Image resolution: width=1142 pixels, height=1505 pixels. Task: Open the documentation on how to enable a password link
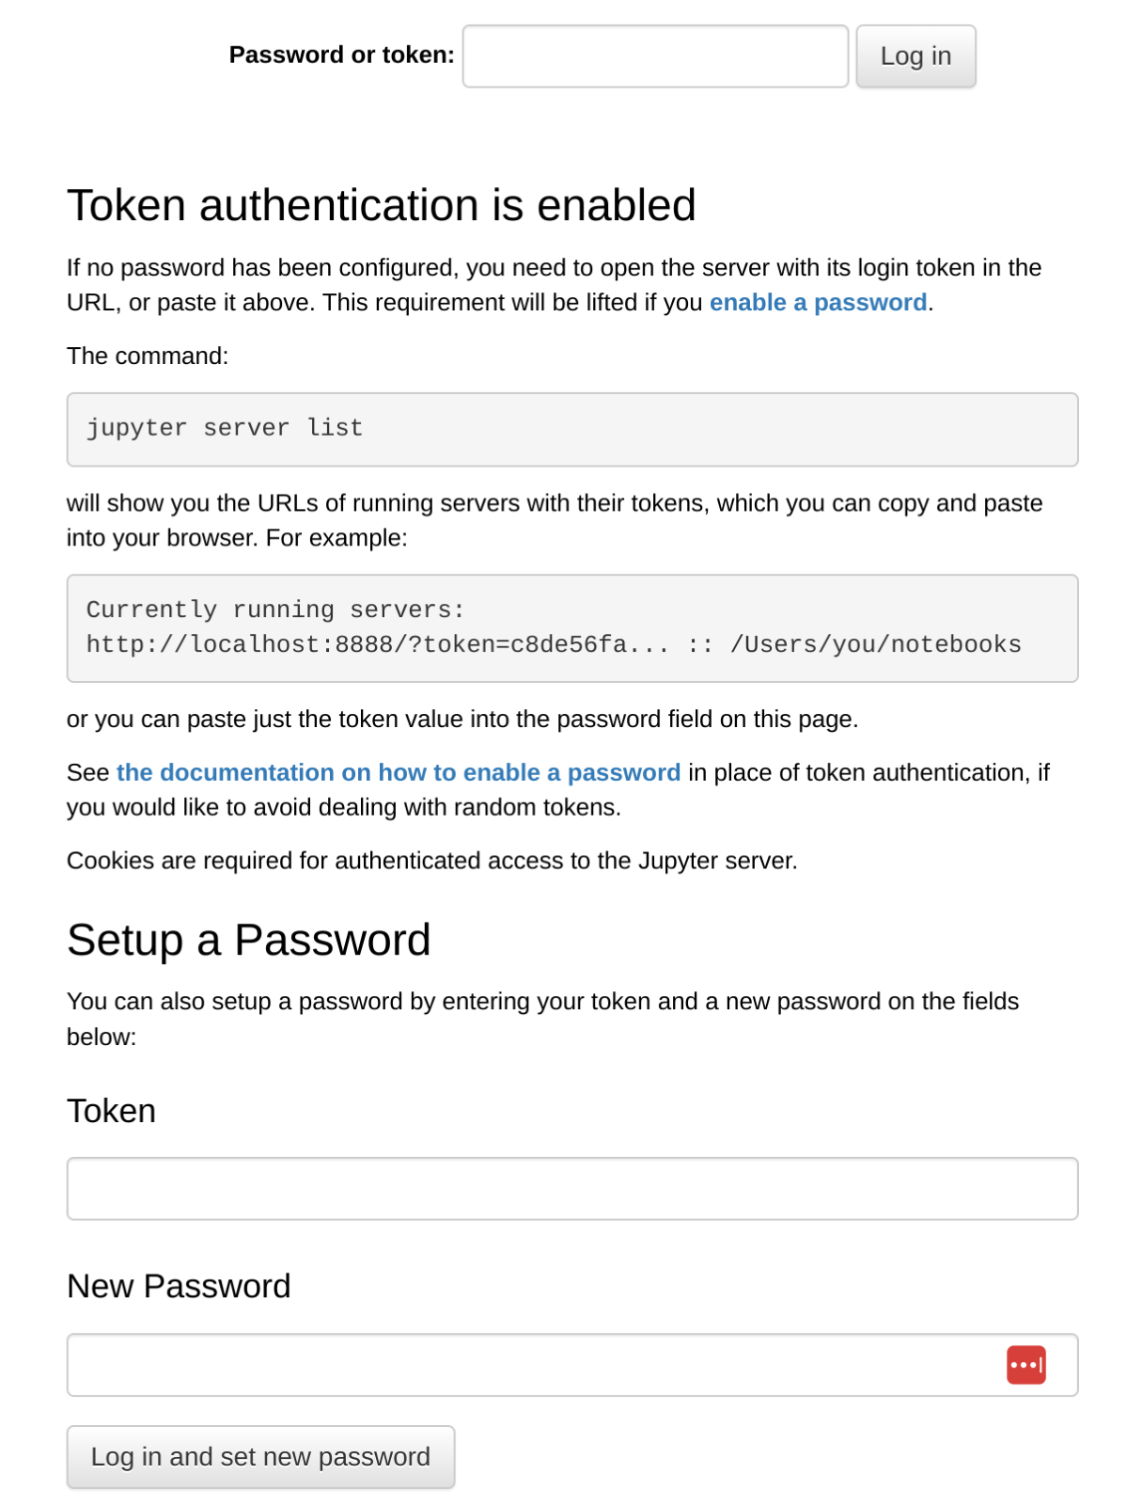(x=399, y=773)
